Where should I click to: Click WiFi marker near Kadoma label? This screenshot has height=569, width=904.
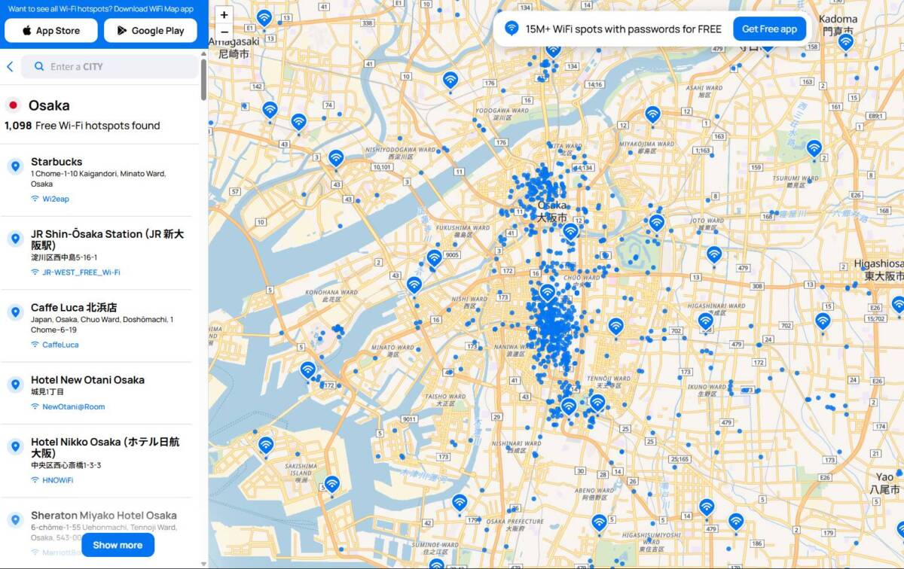coord(846,42)
